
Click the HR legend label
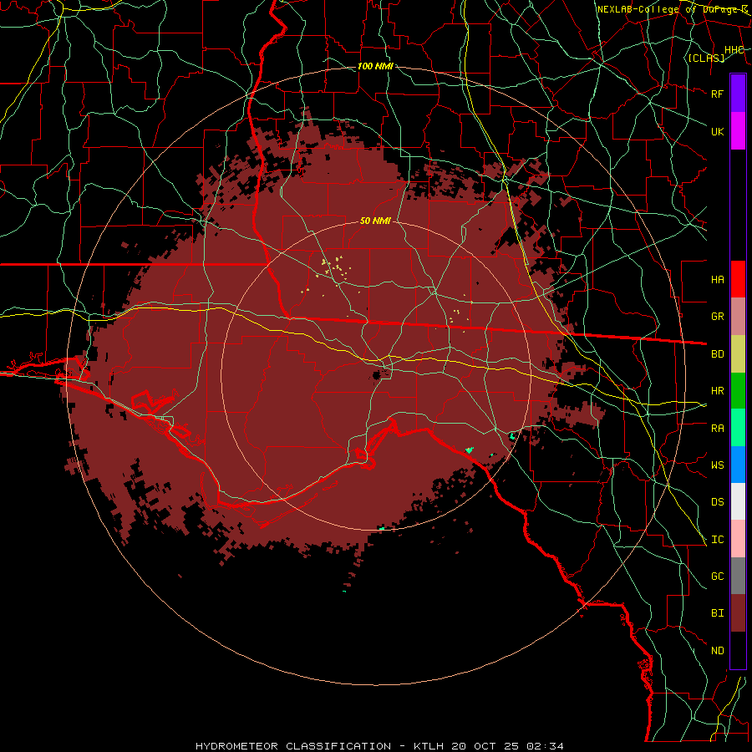click(x=717, y=391)
